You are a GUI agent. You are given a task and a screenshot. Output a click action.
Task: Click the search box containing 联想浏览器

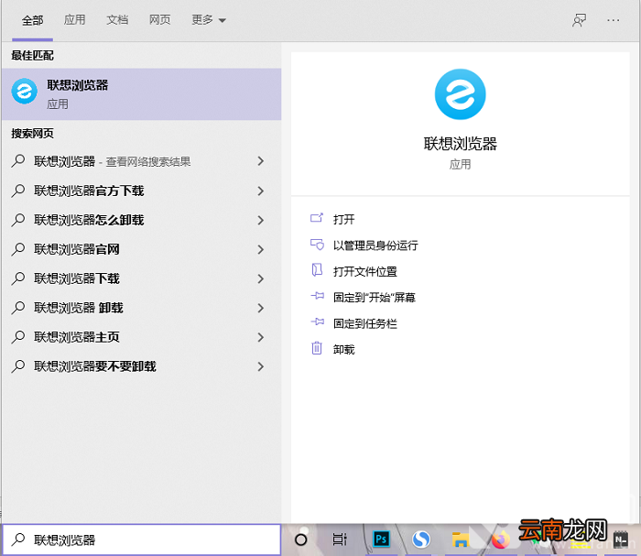141,540
